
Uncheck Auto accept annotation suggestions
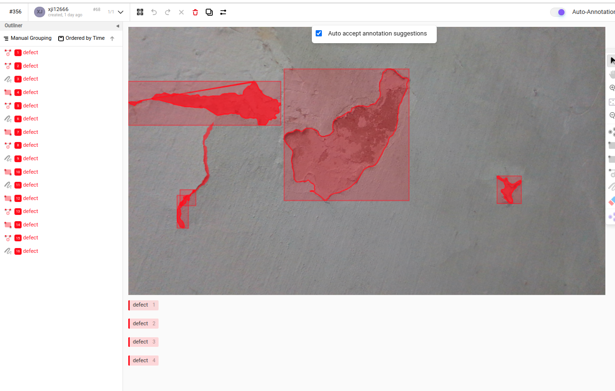tap(319, 33)
